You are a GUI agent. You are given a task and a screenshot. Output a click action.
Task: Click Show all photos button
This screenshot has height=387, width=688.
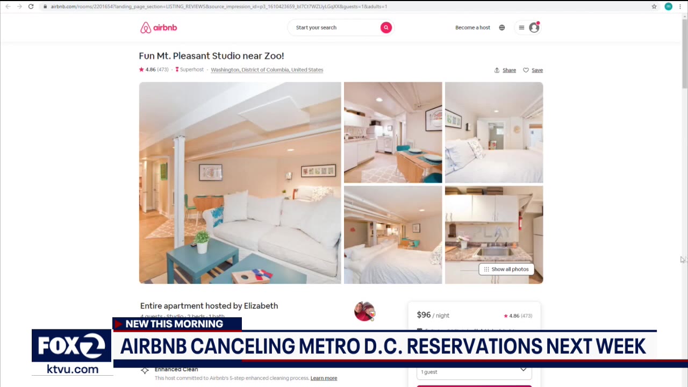[506, 269]
